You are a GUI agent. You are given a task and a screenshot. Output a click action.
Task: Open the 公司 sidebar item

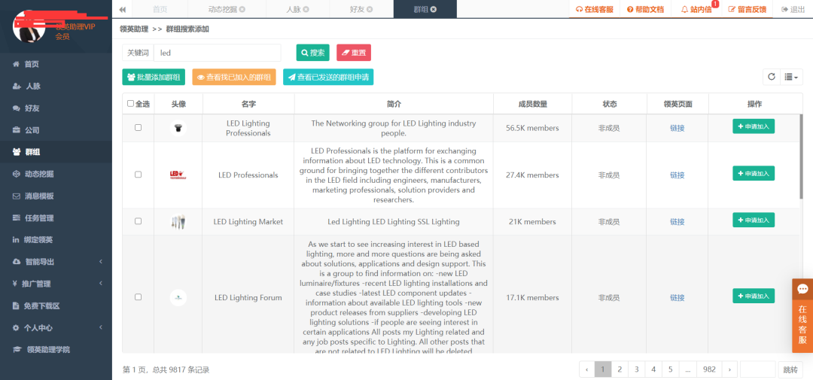56,130
